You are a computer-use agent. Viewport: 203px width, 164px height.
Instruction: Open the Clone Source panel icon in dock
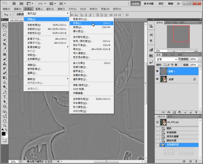coord(151,26)
